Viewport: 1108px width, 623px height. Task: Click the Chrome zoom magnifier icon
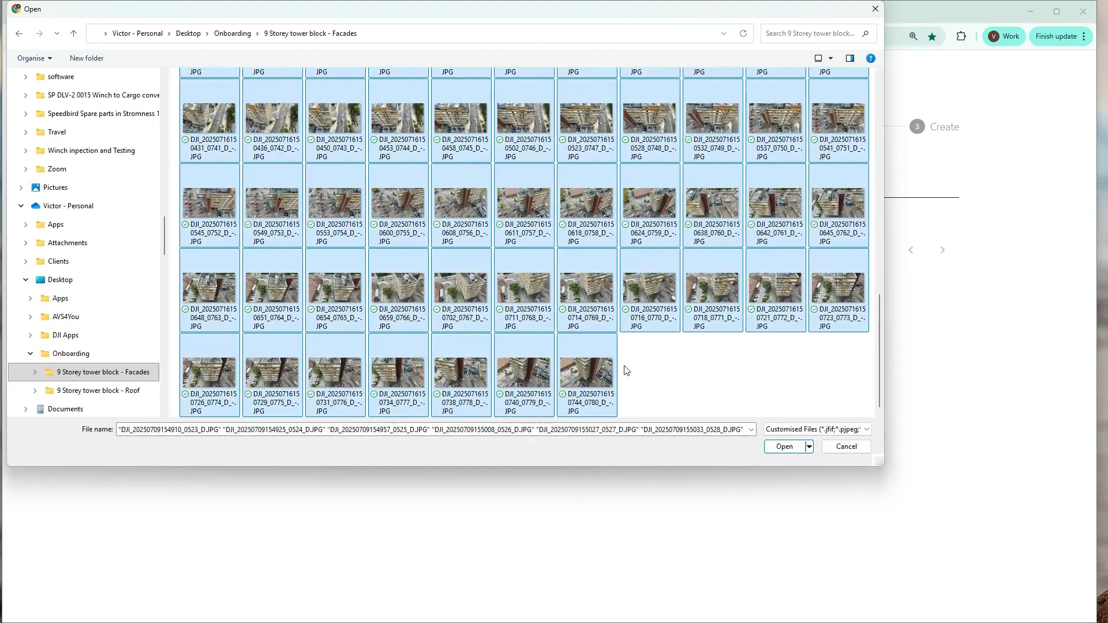tap(913, 36)
